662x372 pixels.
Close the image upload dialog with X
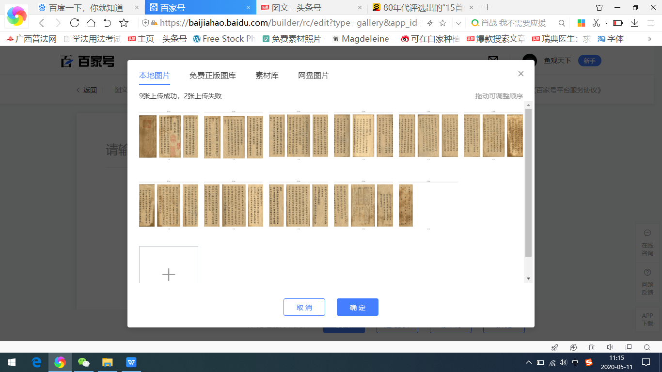coord(521,74)
